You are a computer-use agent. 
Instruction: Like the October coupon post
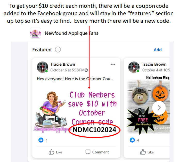pos(55,152)
